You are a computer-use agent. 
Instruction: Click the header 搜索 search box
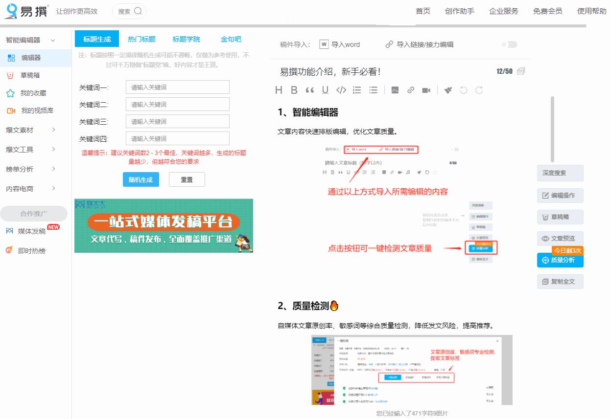click(129, 11)
